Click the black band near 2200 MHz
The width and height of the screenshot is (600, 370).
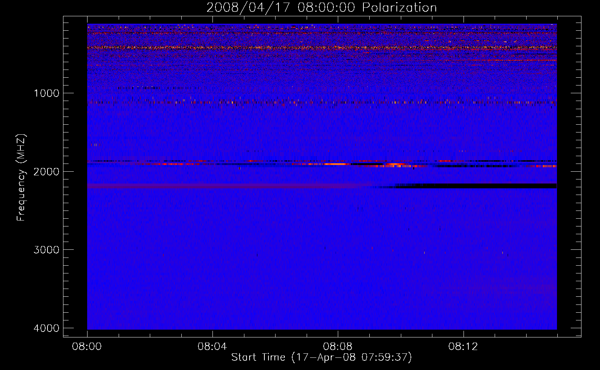pos(476,186)
